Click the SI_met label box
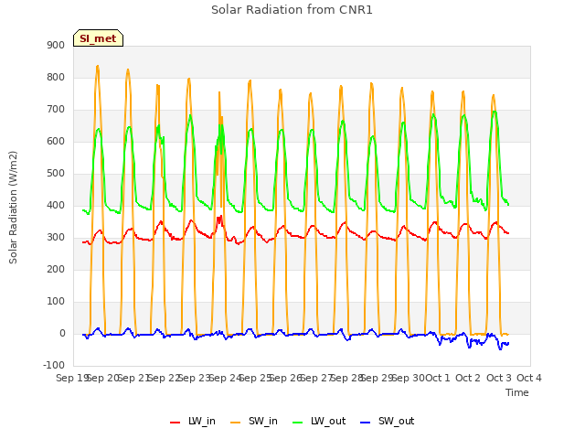 (98, 38)
